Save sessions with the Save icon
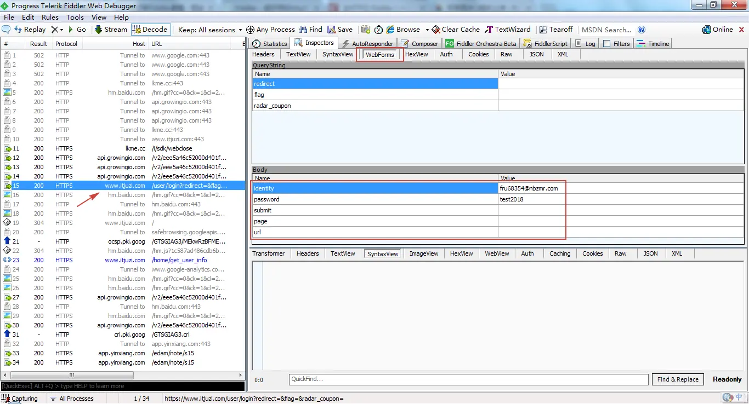 pyautogui.click(x=332, y=30)
